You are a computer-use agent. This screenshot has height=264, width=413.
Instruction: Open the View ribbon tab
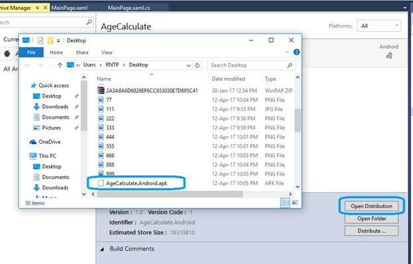pos(107,52)
